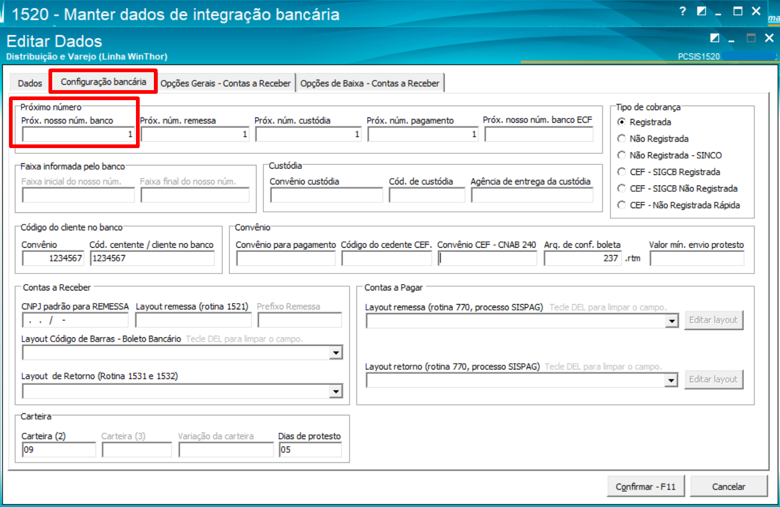The width and height of the screenshot is (780, 507).
Task: Open Opções Gerais - Contas a Receber tab
Action: (226, 83)
